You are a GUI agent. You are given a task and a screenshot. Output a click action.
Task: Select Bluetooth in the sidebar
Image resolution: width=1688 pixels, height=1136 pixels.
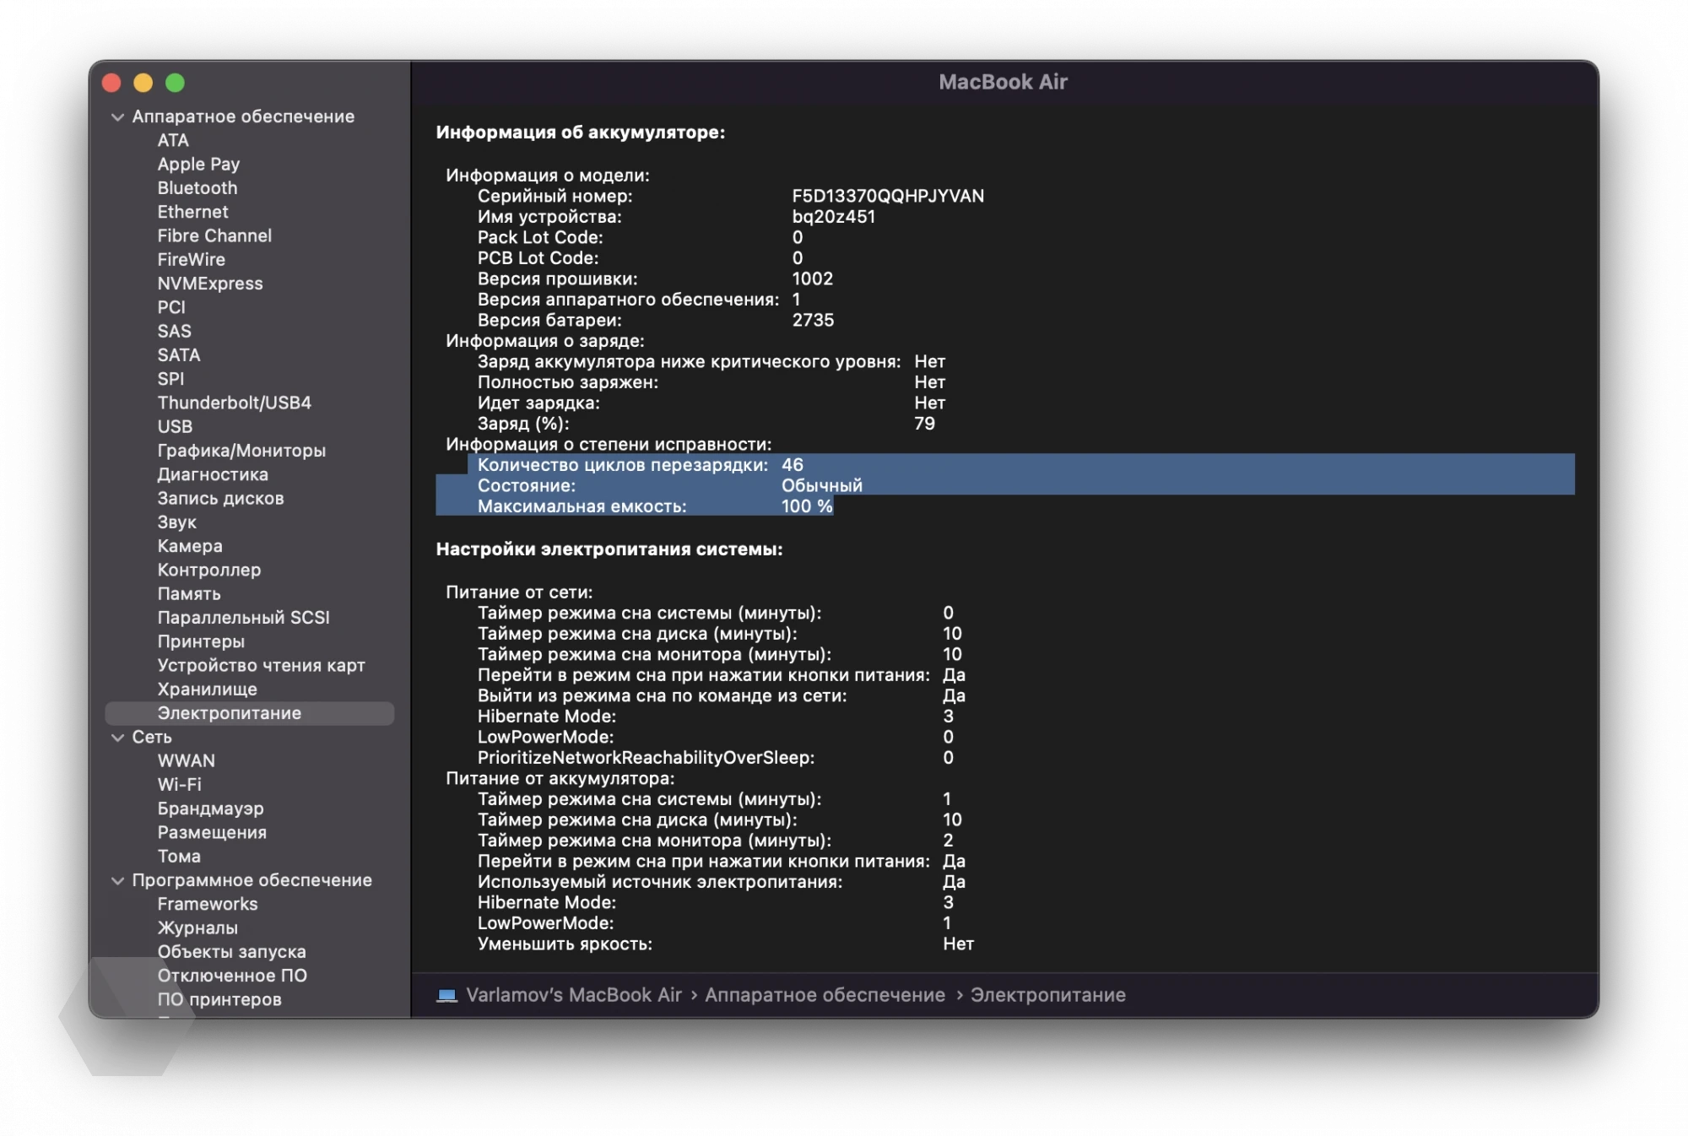[x=197, y=188]
